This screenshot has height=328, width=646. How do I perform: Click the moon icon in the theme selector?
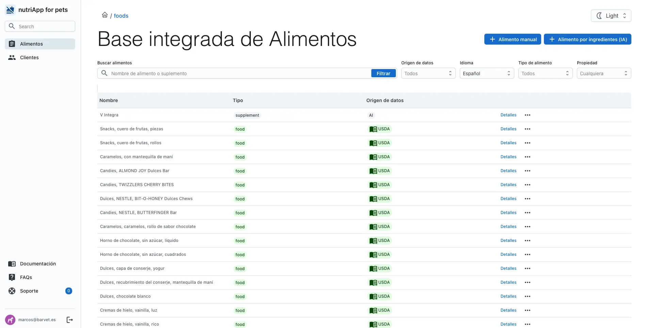point(600,15)
